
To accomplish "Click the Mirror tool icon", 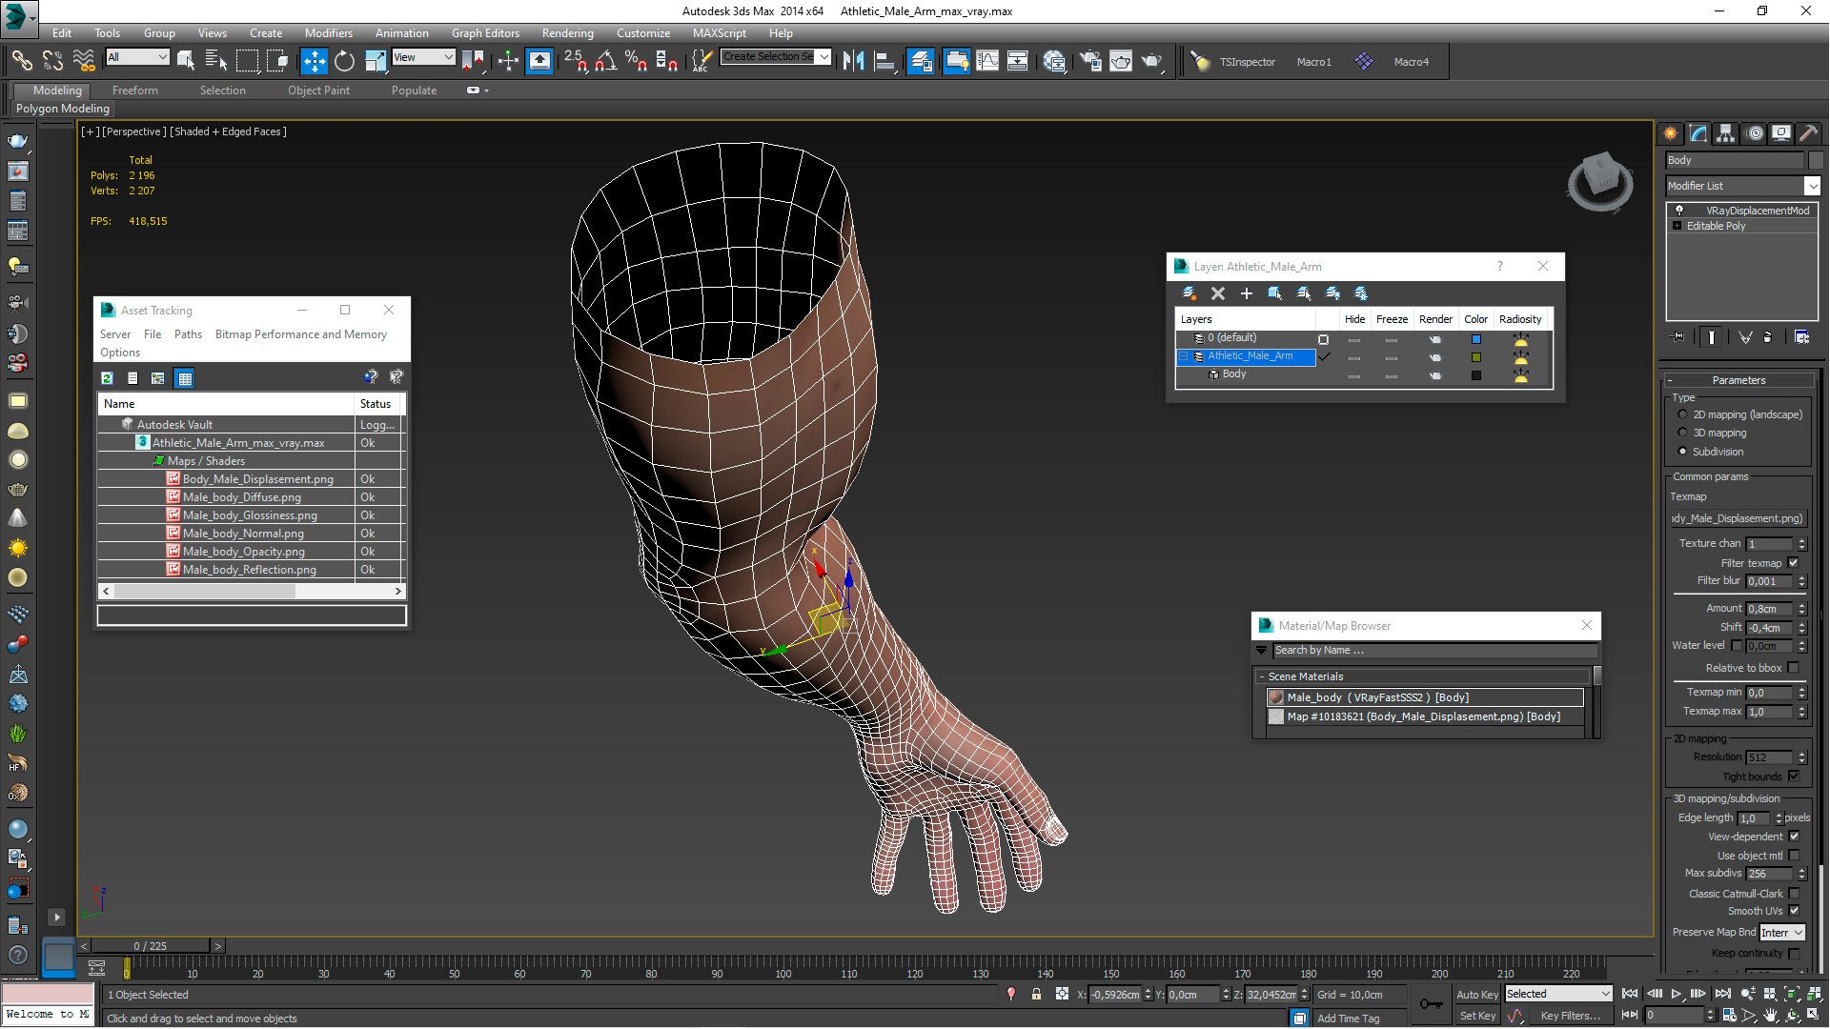I will coord(854,61).
